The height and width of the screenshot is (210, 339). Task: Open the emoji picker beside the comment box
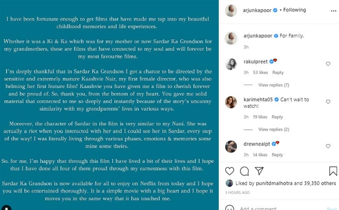tap(230, 208)
